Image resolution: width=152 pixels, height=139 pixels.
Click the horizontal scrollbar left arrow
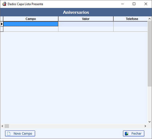2,126
